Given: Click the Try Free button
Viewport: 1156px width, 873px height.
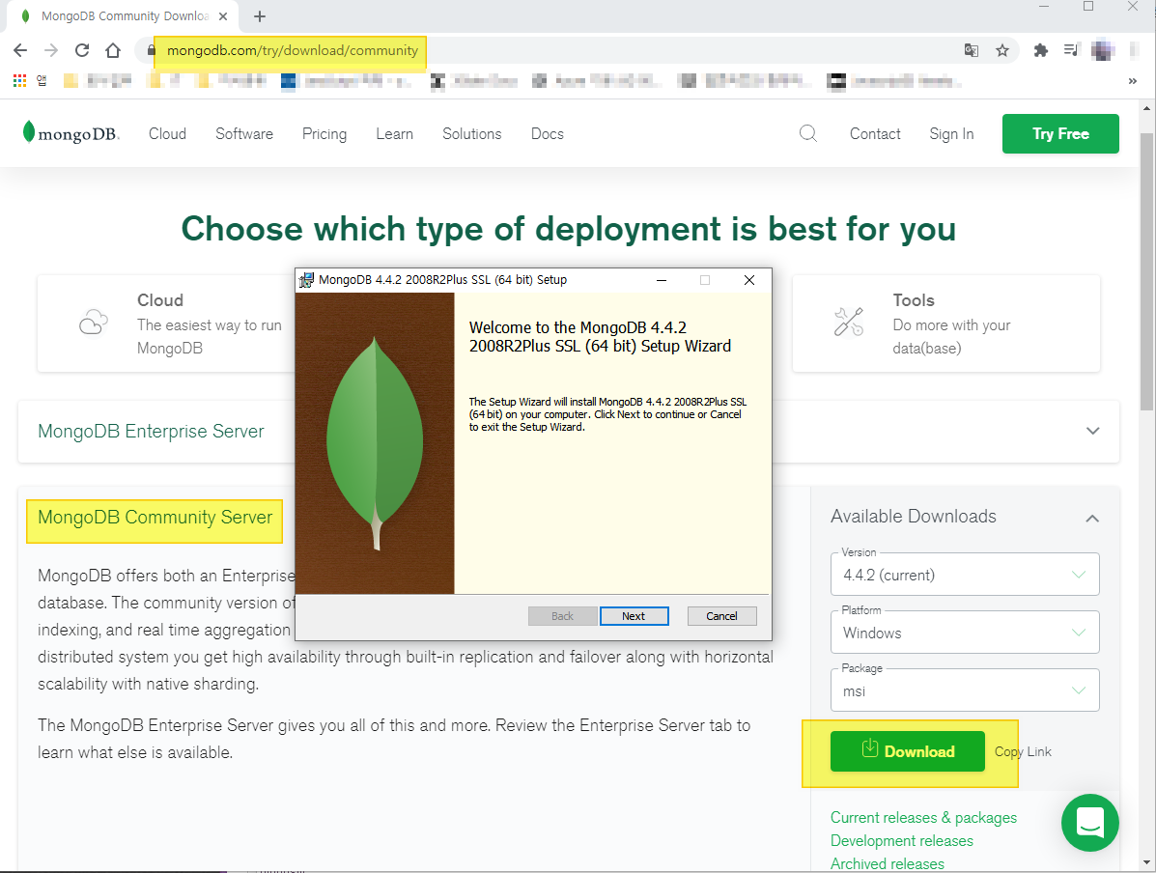Looking at the screenshot, I should pos(1060,133).
